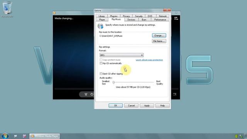Select the Security tab
The height and width of the screenshot is (139, 247).
139,16
